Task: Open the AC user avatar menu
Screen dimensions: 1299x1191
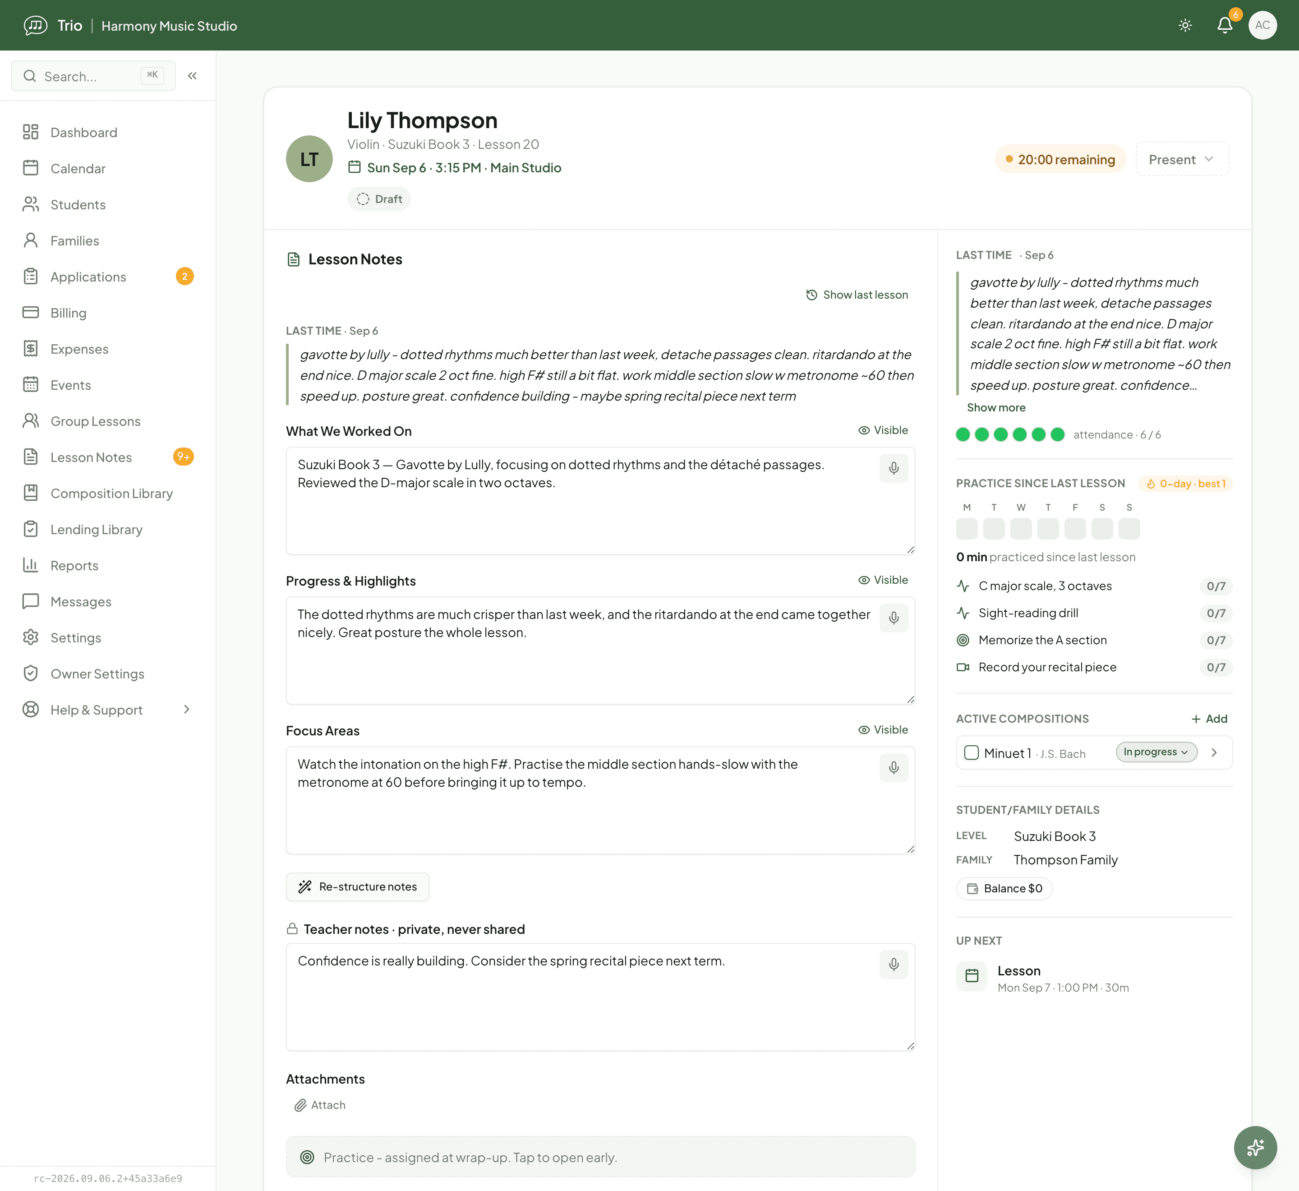Action: click(x=1262, y=25)
